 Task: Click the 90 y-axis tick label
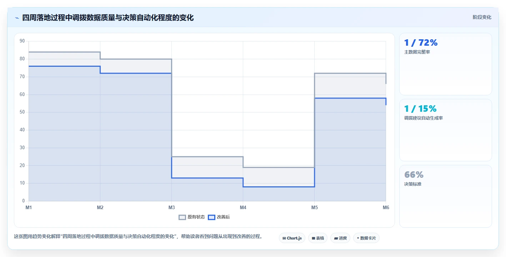tap(22, 41)
